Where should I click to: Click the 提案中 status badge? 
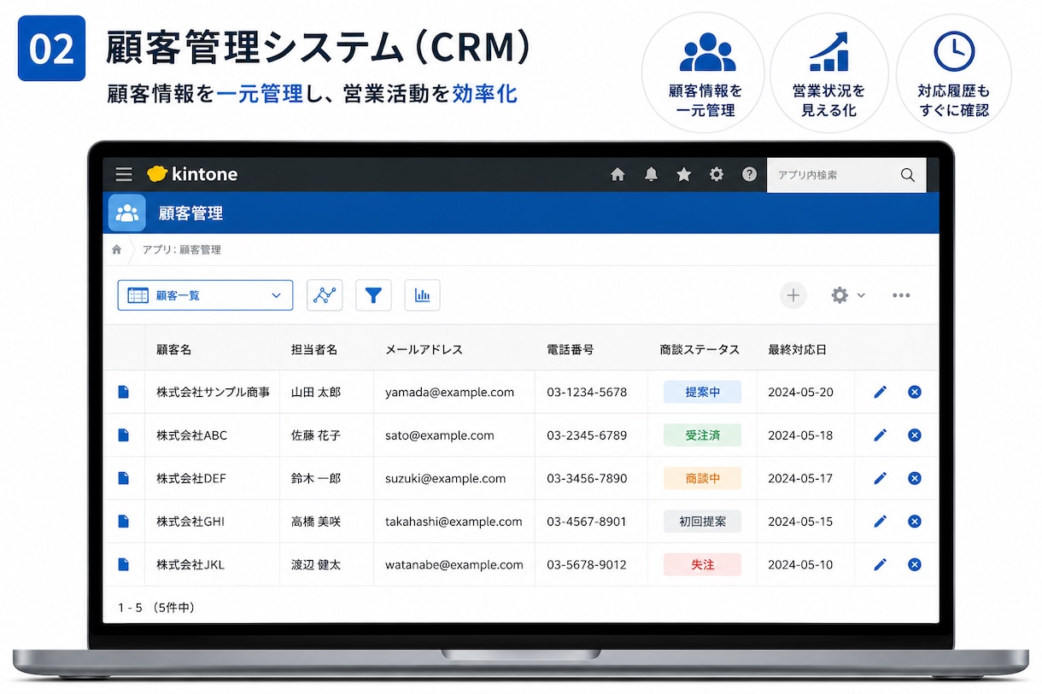[703, 392]
